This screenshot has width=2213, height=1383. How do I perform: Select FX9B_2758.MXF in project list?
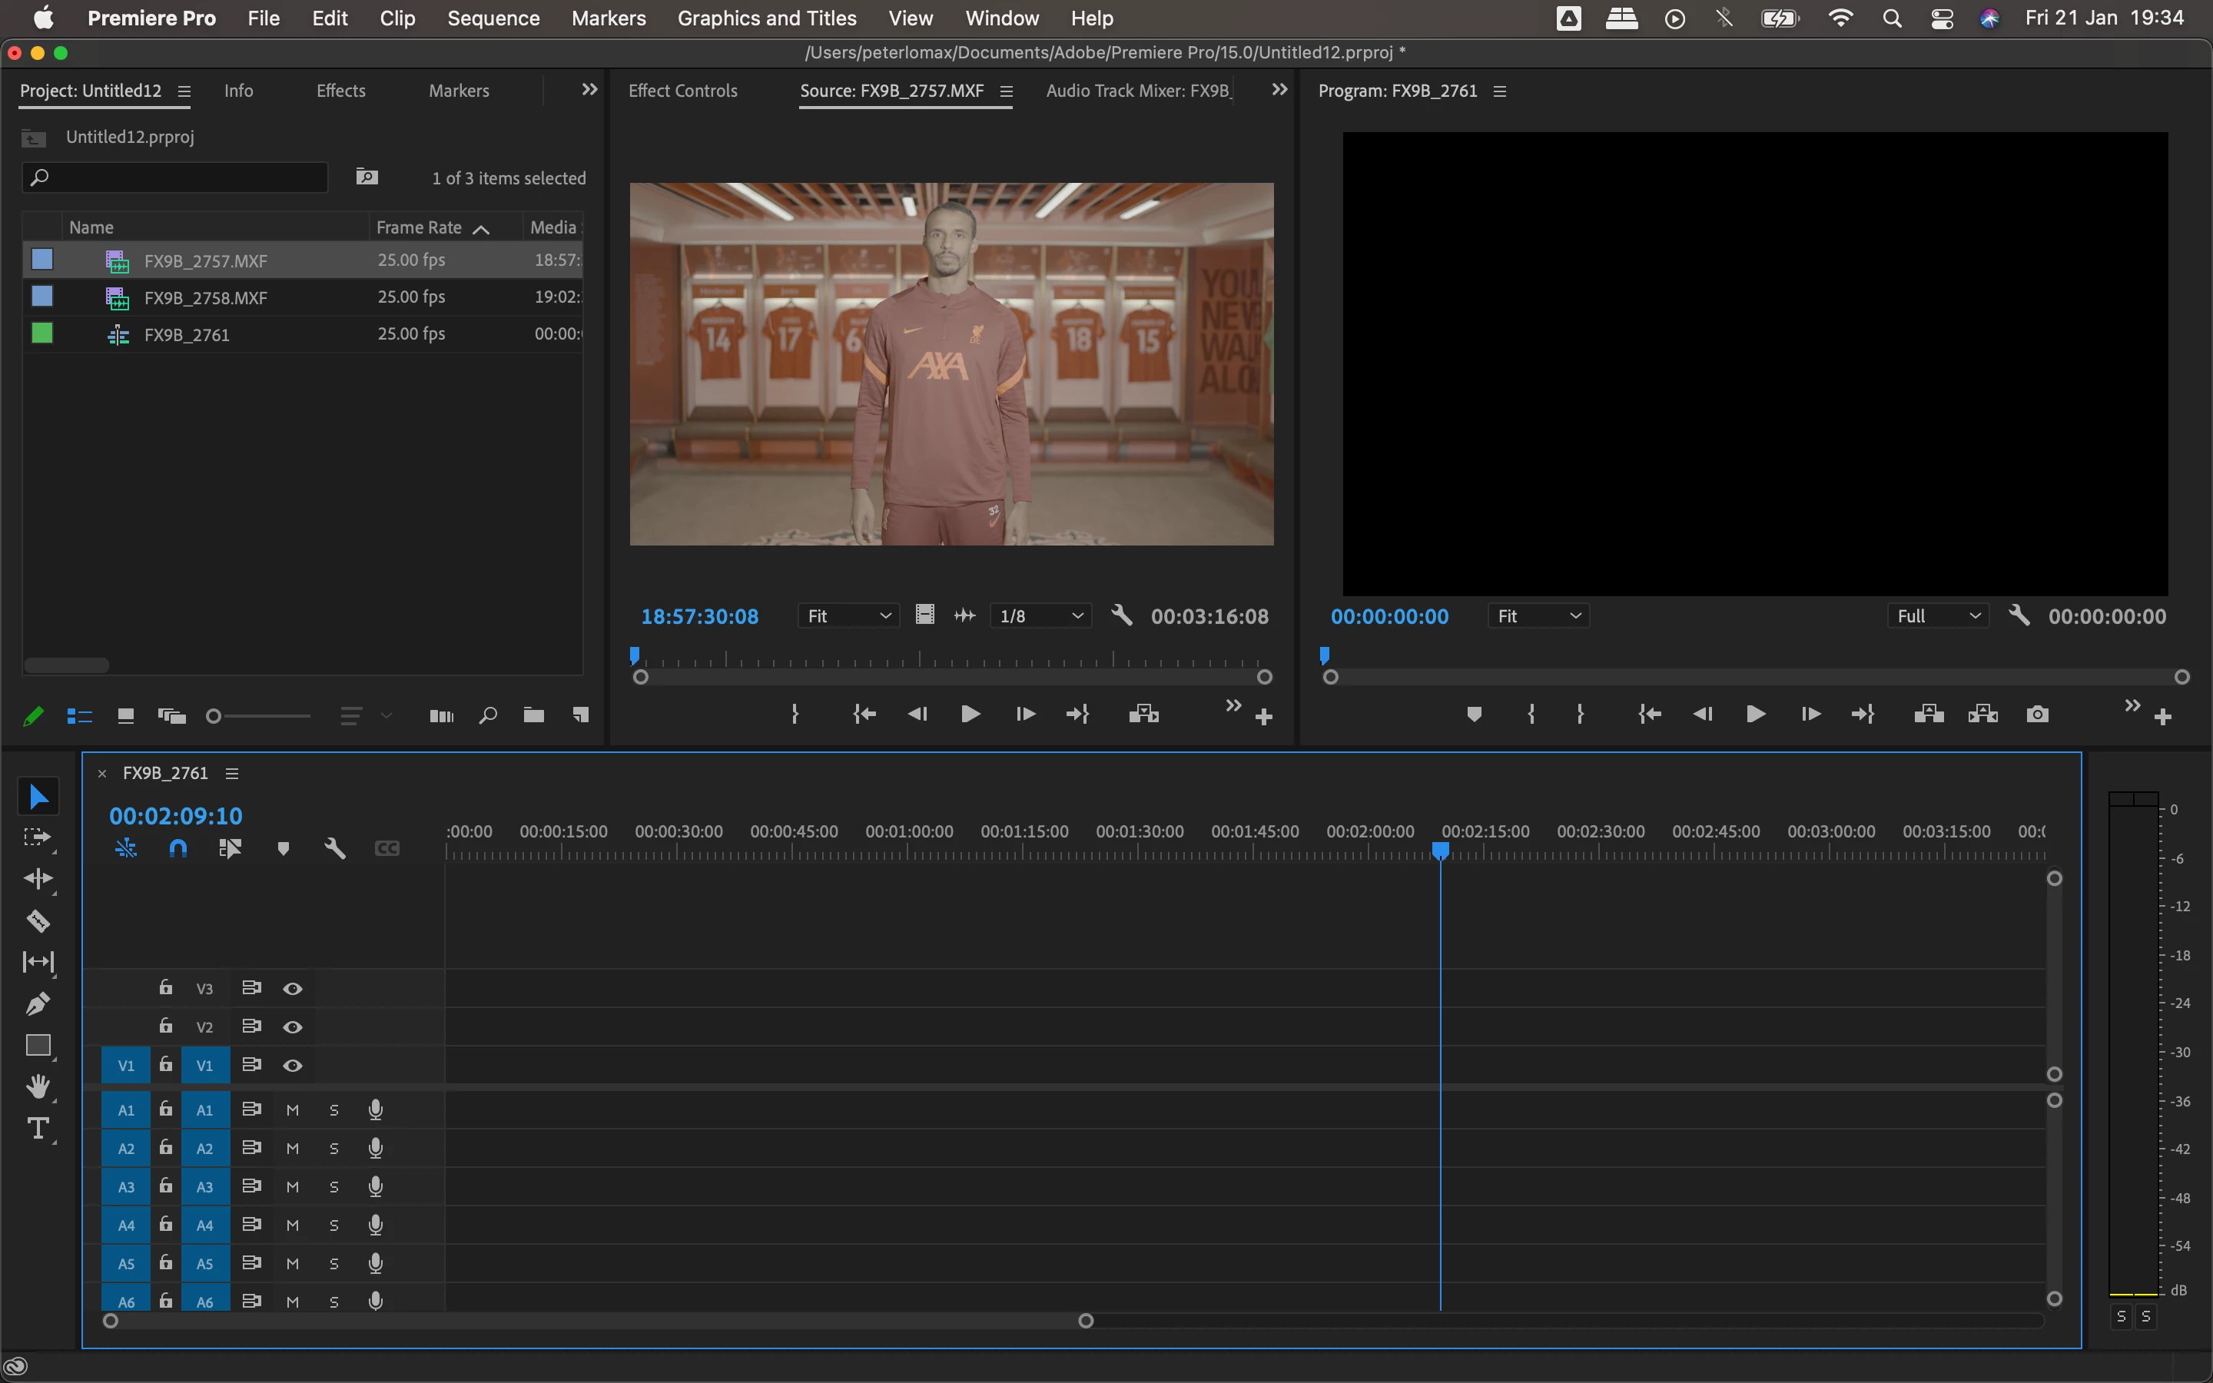[206, 297]
